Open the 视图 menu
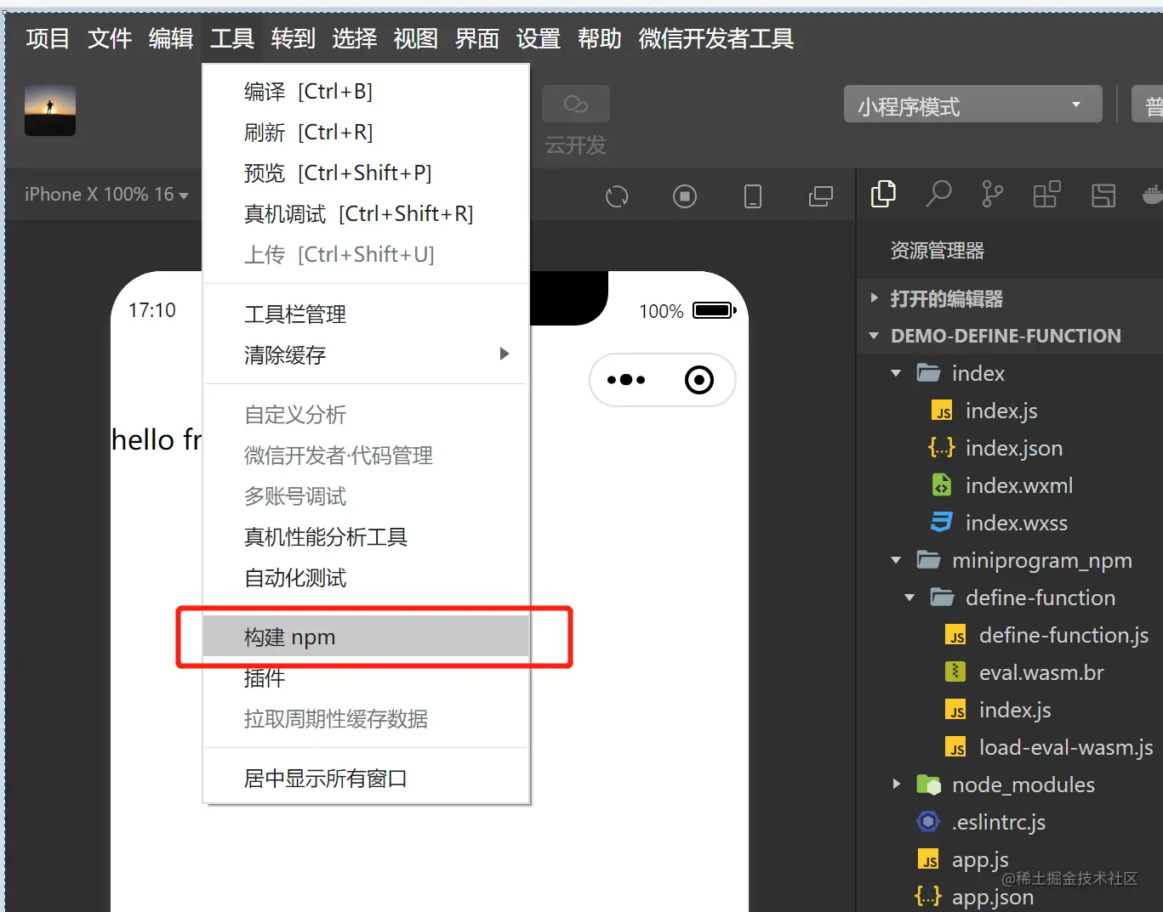The height and width of the screenshot is (912, 1163). coord(416,38)
